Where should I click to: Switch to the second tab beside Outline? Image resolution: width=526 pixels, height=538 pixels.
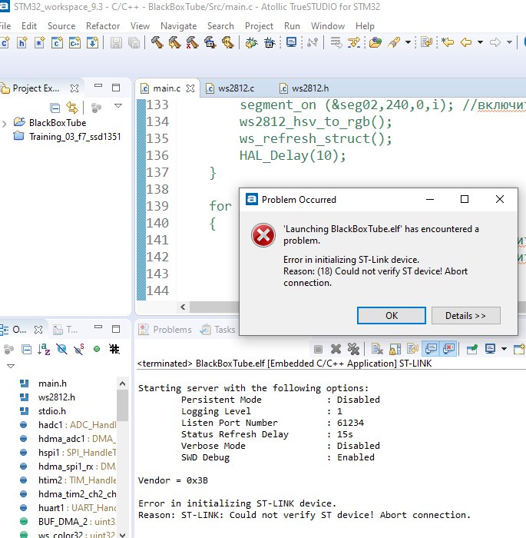pos(65,330)
